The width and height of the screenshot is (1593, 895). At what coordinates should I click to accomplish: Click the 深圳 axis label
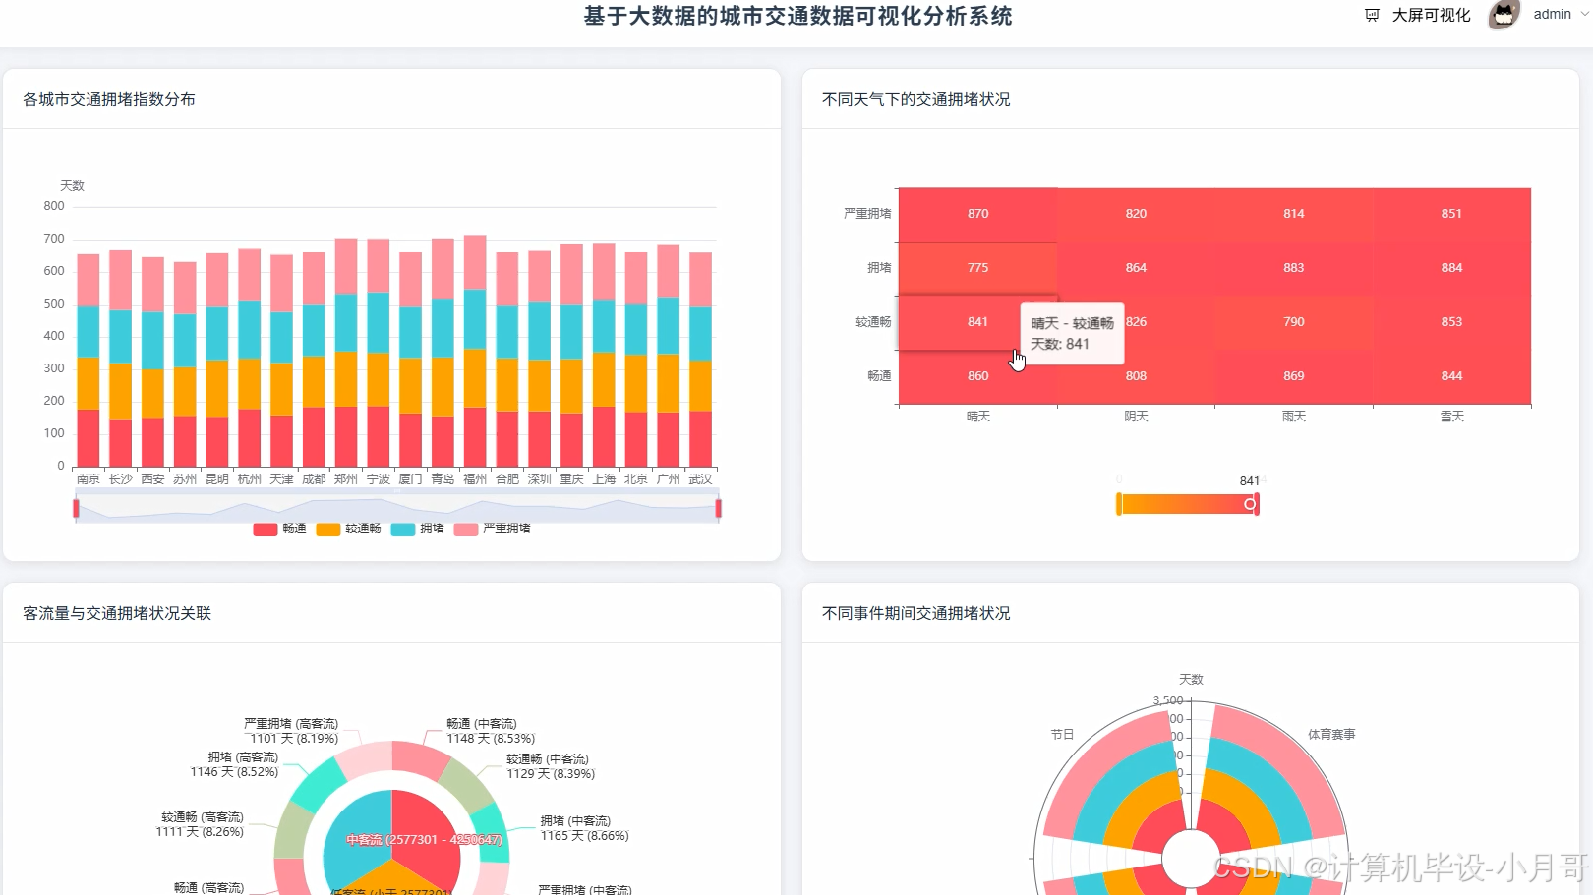point(539,479)
